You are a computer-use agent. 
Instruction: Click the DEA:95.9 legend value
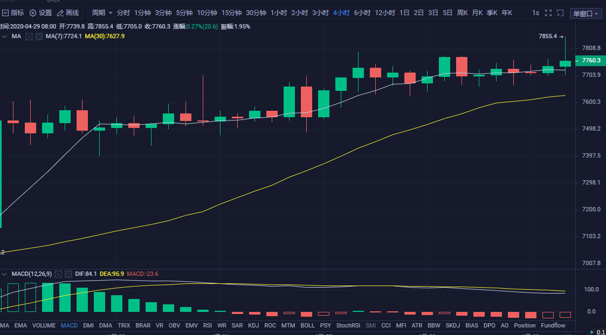[112, 274]
